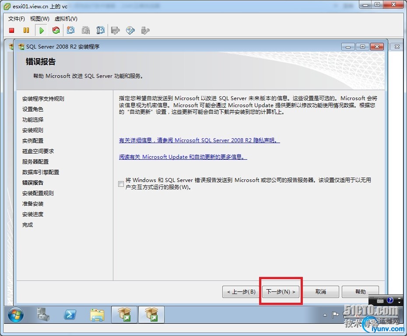Viewport: 407px width, 336px height.
Task: Click the 上一步(B) back button
Action: click(242, 292)
